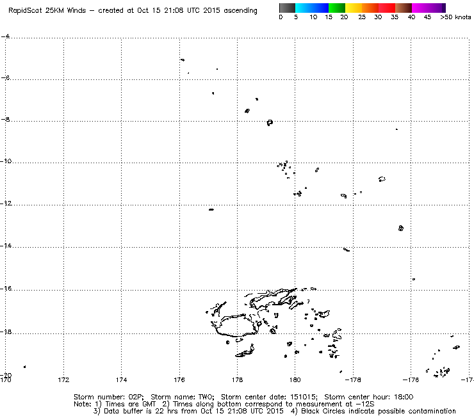Click the green 15-20 knots legend color
Screen dimensions: 474x416
[x=337, y=8]
